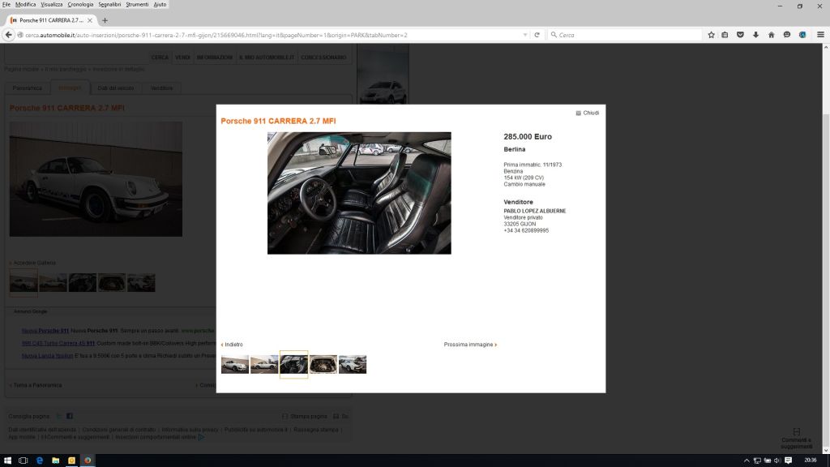This screenshot has height=467, width=830.
Task: Go to the browser home icon
Action: 772,35
